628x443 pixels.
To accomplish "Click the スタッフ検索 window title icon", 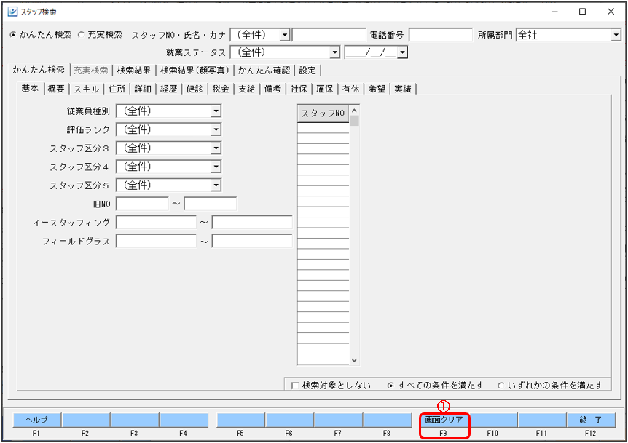I will coord(12,11).
